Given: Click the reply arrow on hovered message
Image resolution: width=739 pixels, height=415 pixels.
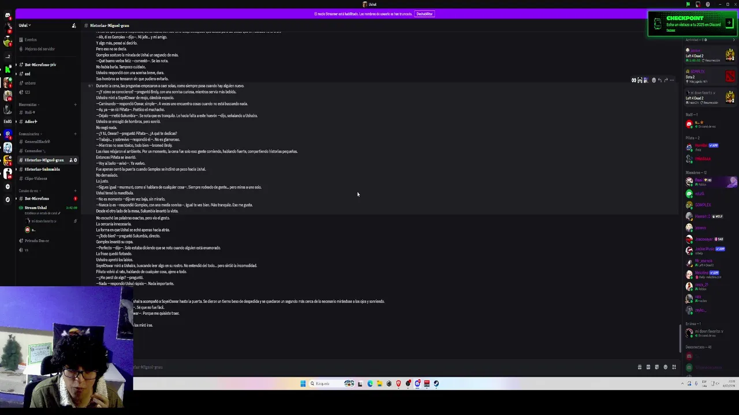Looking at the screenshot, I should click(660, 81).
